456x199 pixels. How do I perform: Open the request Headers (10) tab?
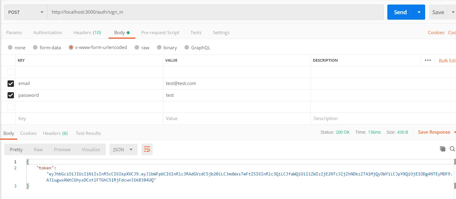coord(87,32)
